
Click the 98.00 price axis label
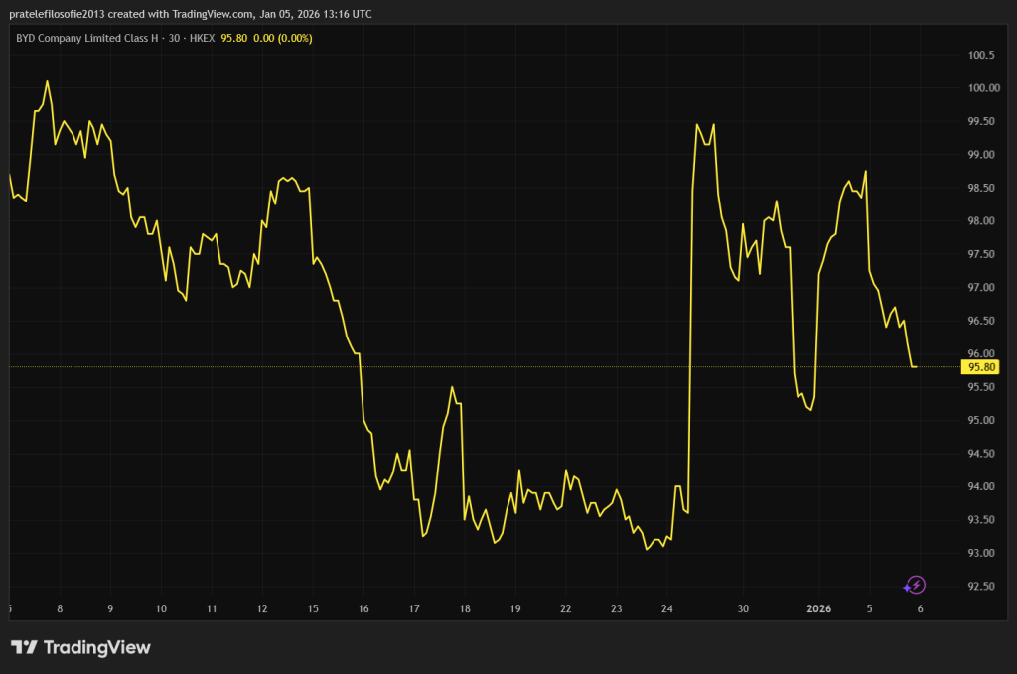(x=981, y=221)
